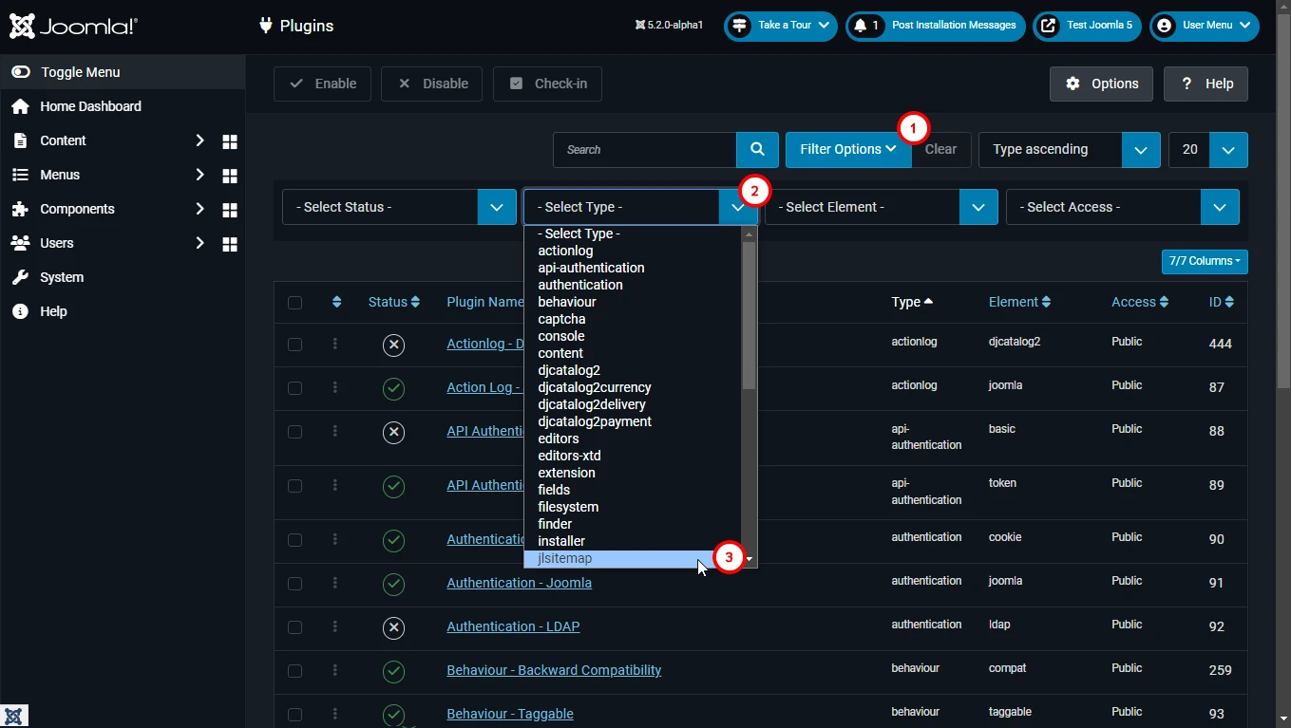The height and width of the screenshot is (728, 1291).
Task: Sort table by Access column header
Action: [1139, 302]
